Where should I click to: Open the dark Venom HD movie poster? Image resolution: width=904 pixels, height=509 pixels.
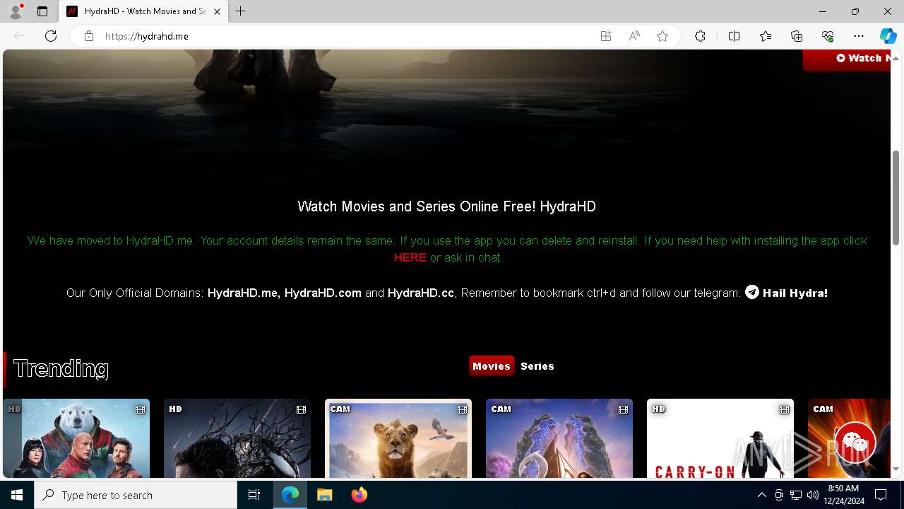[x=237, y=438]
